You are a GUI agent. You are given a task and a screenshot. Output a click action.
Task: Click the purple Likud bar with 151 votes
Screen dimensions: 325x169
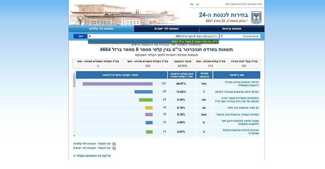click(118, 84)
